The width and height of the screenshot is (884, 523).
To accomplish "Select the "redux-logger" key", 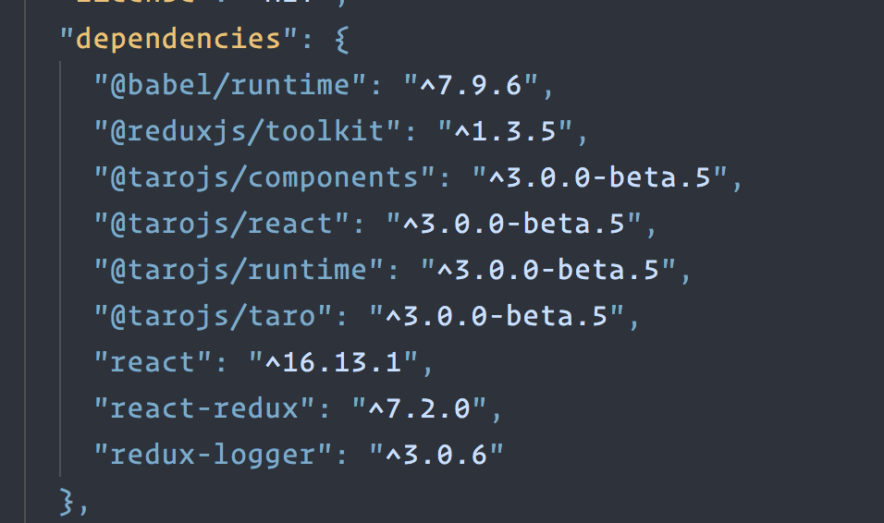I will click(213, 456).
